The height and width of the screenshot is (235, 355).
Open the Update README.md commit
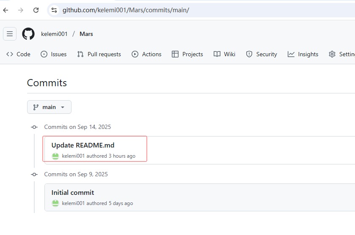coord(83,145)
